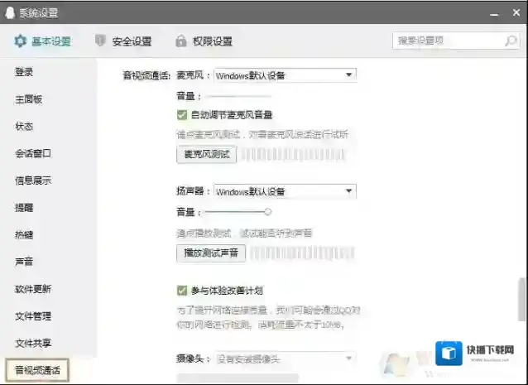Click the 播放测试声音 button
The image size is (528, 385).
210,253
